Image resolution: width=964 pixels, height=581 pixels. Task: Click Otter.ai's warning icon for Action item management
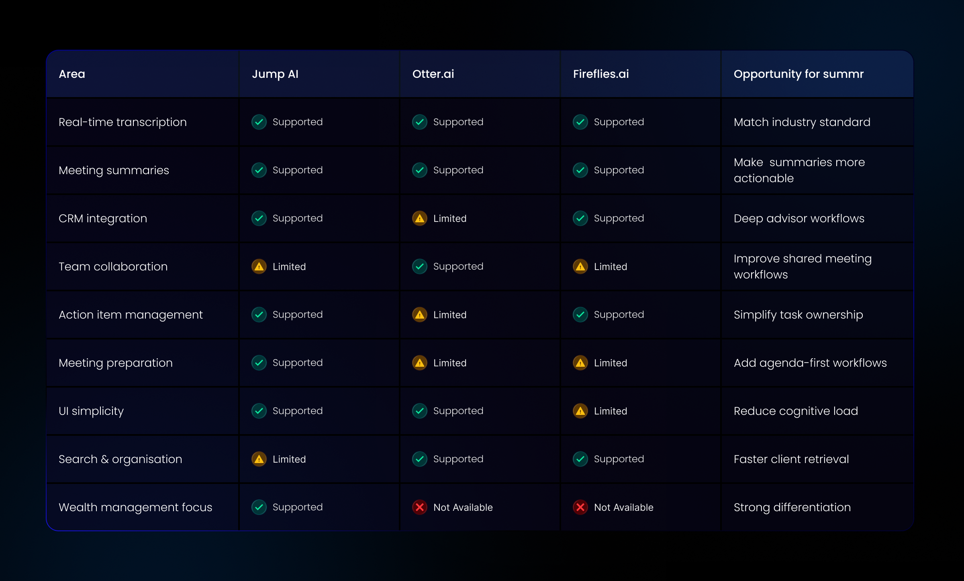pyautogui.click(x=420, y=315)
